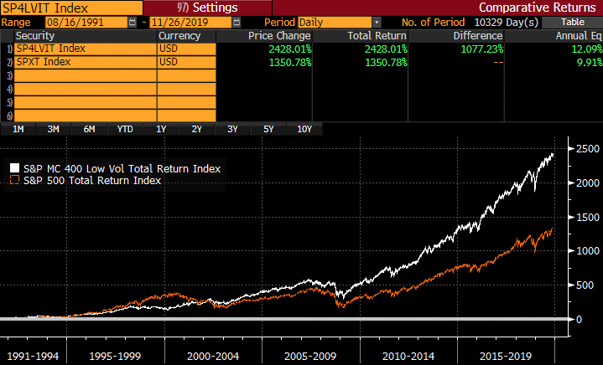This screenshot has height=365, width=603.
Task: Select the 1Y range tab
Action: (161, 129)
